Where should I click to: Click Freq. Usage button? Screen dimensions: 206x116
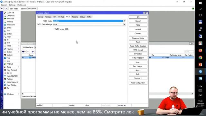[x=138, y=66]
